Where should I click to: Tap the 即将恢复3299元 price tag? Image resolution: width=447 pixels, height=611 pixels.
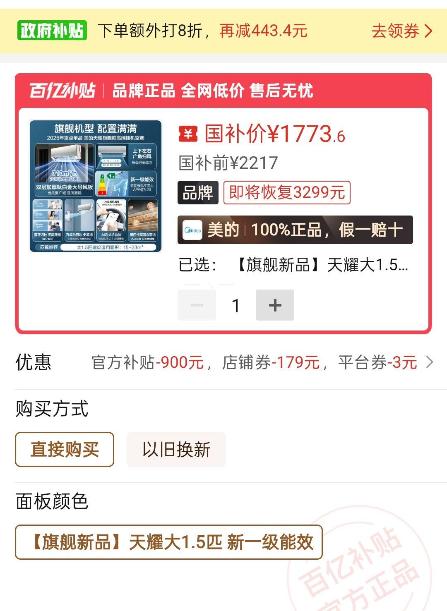(287, 193)
